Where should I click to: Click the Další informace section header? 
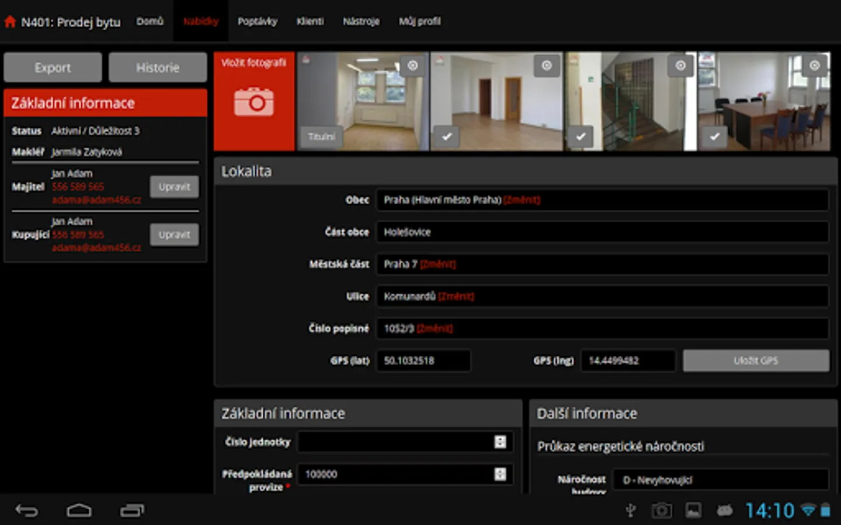pyautogui.click(x=683, y=414)
